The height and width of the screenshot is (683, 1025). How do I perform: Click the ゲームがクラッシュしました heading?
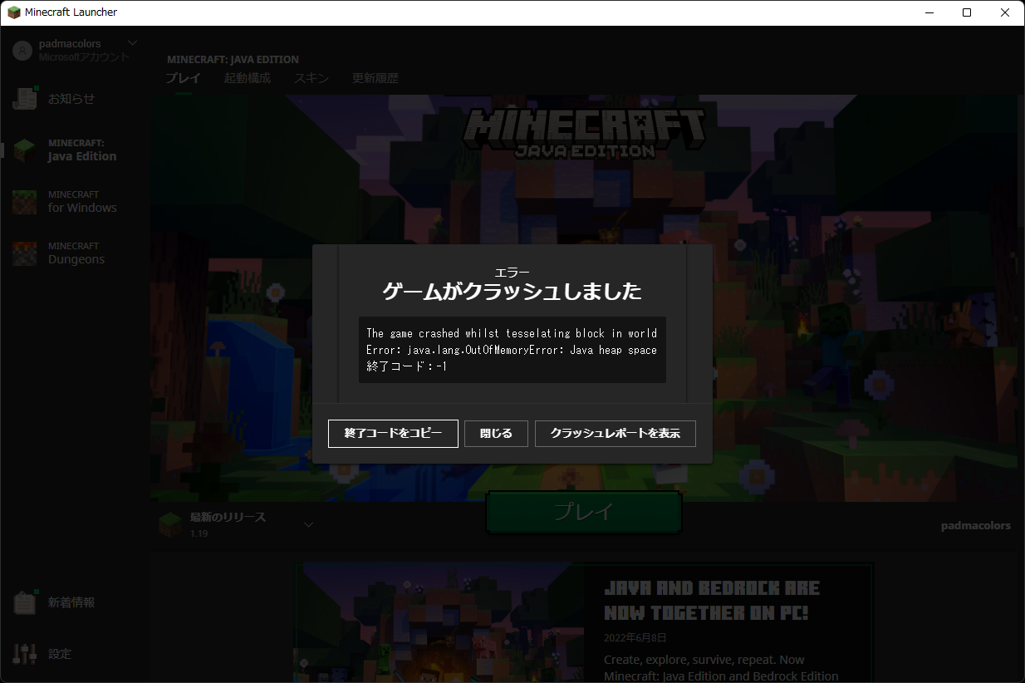point(512,291)
